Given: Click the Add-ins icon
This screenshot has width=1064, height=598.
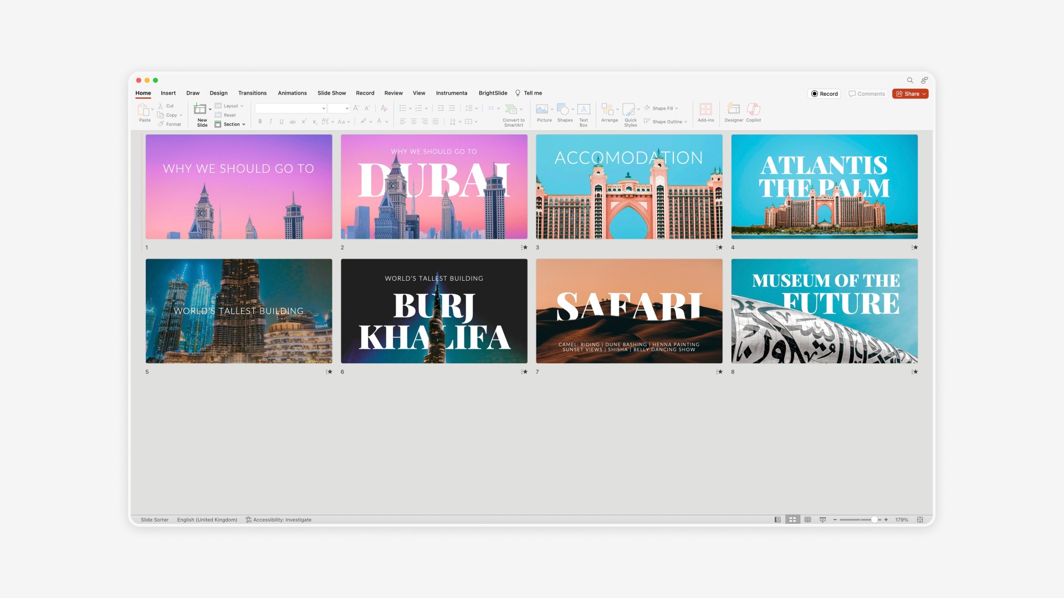Looking at the screenshot, I should pyautogui.click(x=705, y=110).
